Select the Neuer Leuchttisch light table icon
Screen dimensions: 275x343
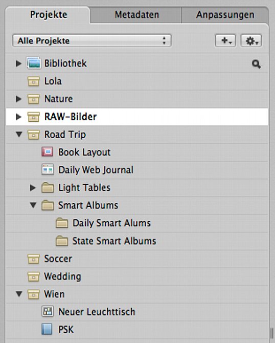48,311
